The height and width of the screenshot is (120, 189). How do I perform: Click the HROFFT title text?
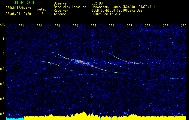point(31,2)
